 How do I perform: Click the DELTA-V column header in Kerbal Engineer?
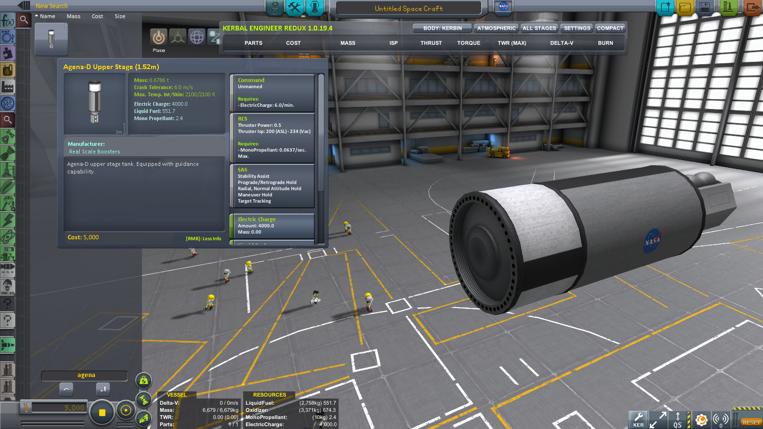point(562,43)
